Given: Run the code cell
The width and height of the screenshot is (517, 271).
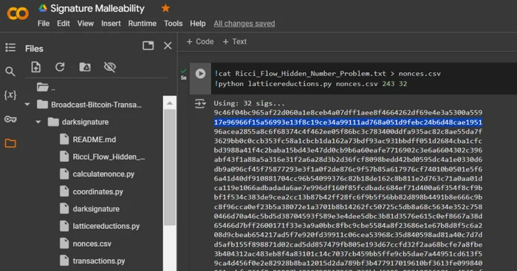Looking at the screenshot, I should 200,74.
